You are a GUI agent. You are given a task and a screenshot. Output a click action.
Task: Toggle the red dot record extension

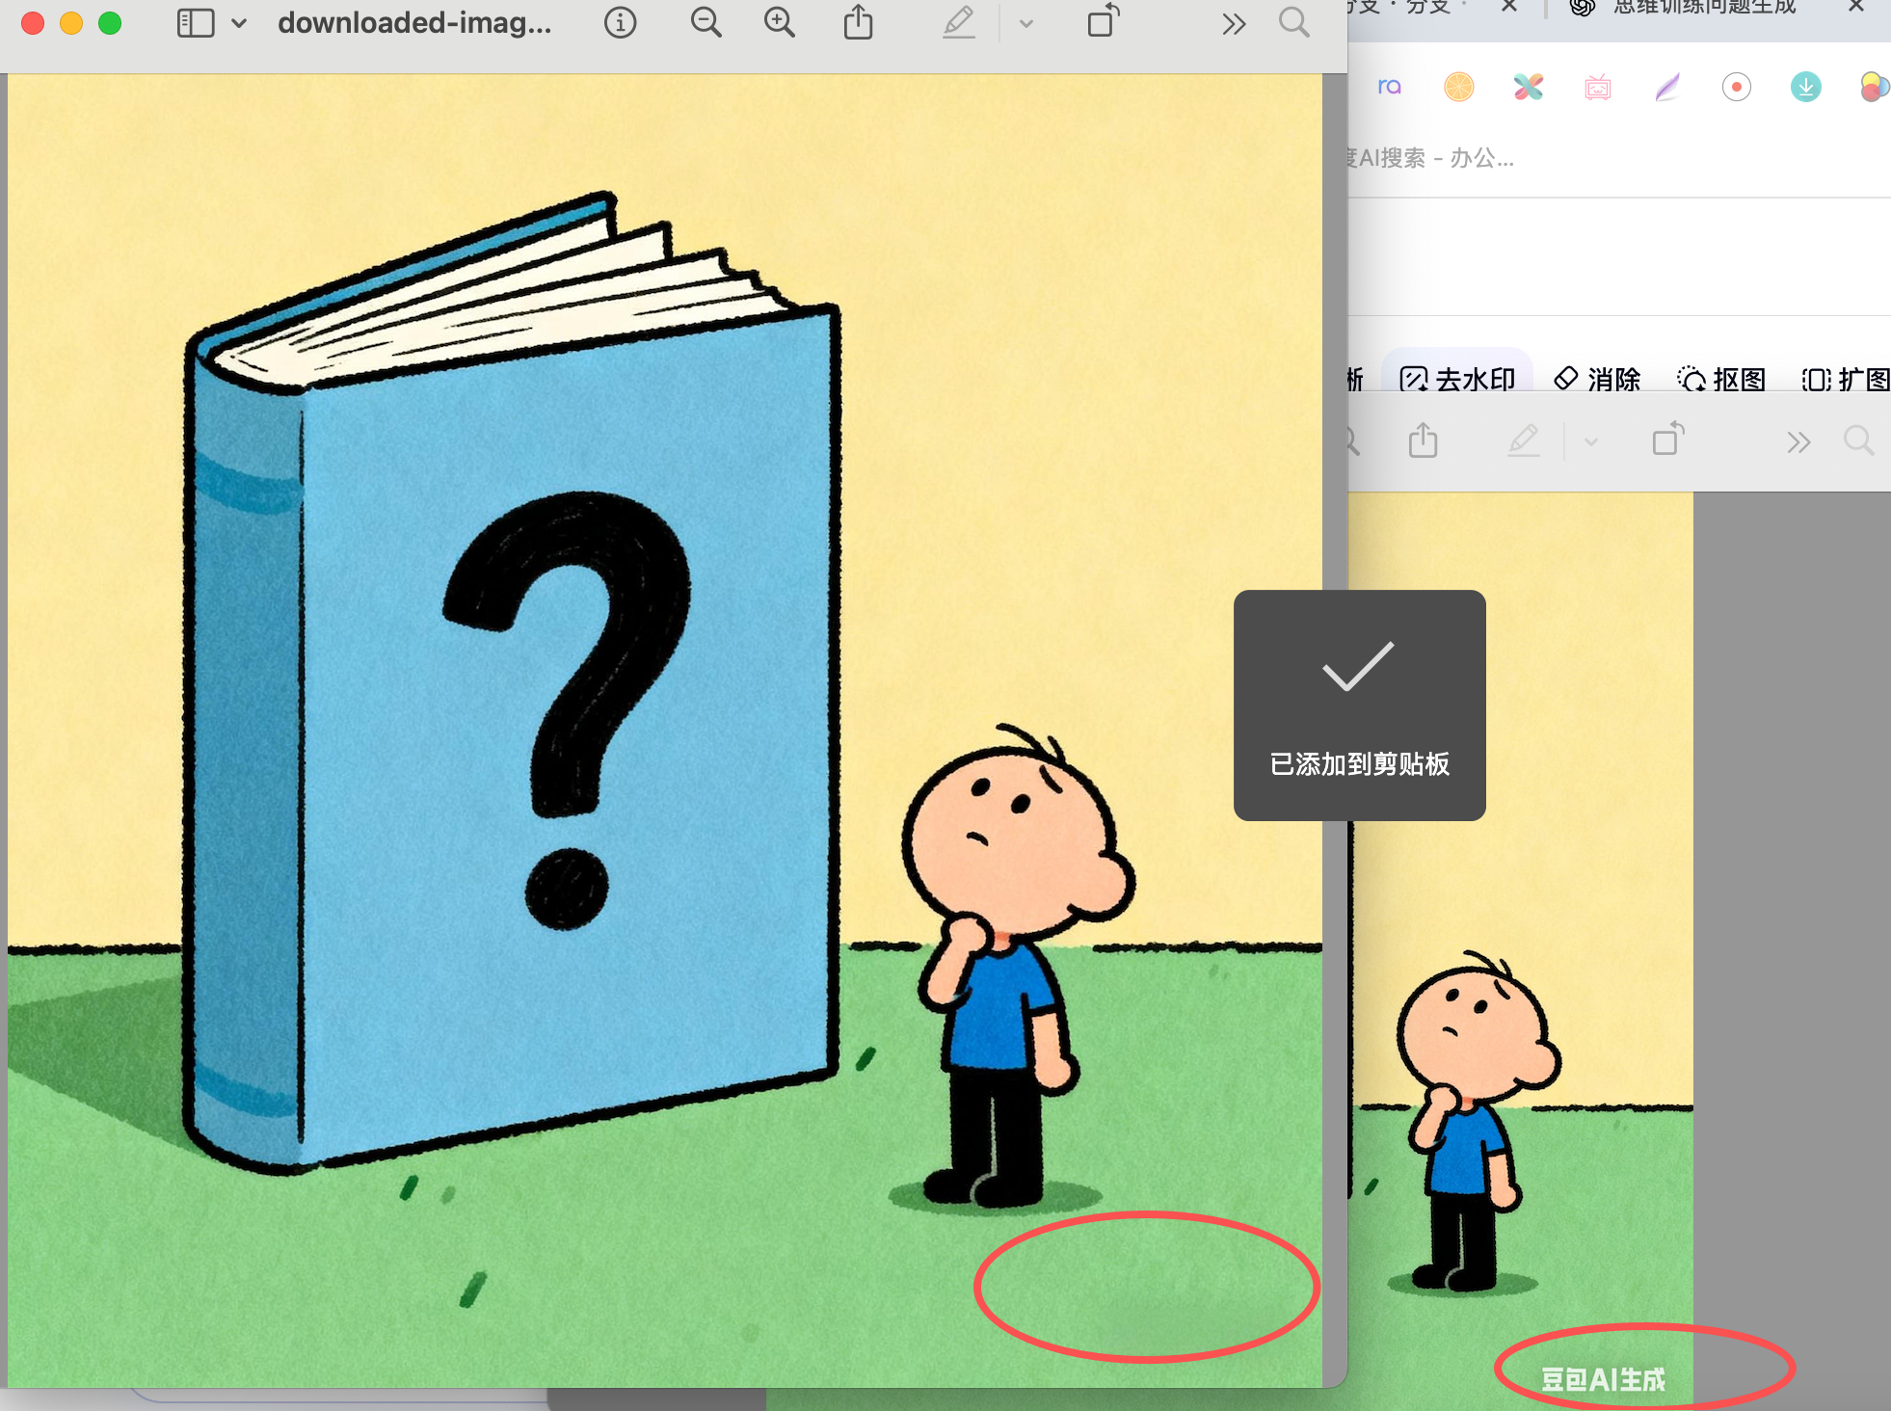pyautogui.click(x=1736, y=87)
